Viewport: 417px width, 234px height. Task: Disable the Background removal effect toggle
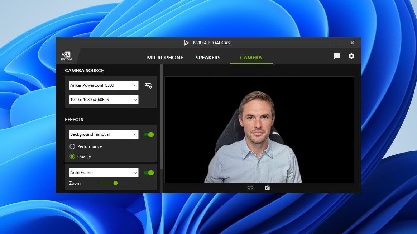(x=149, y=134)
